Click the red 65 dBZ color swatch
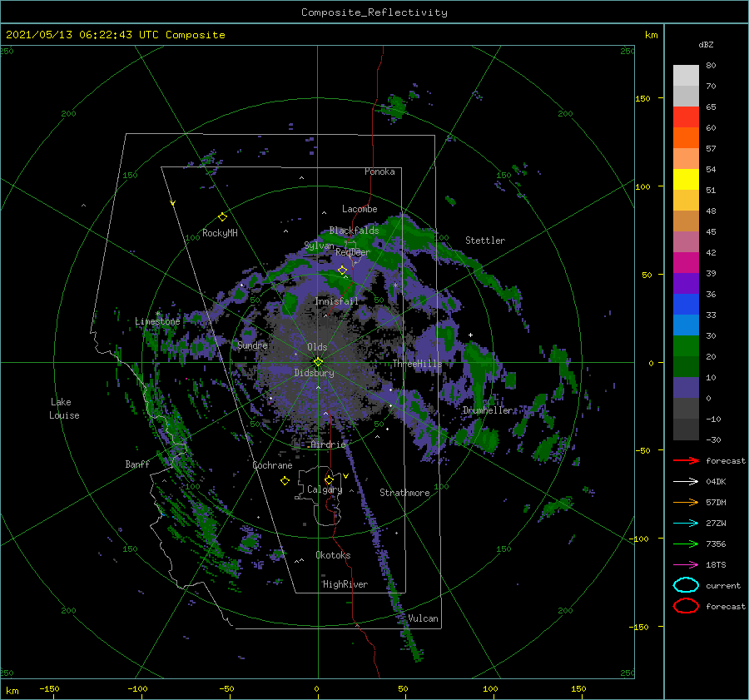The height and width of the screenshot is (700, 749). (686, 117)
